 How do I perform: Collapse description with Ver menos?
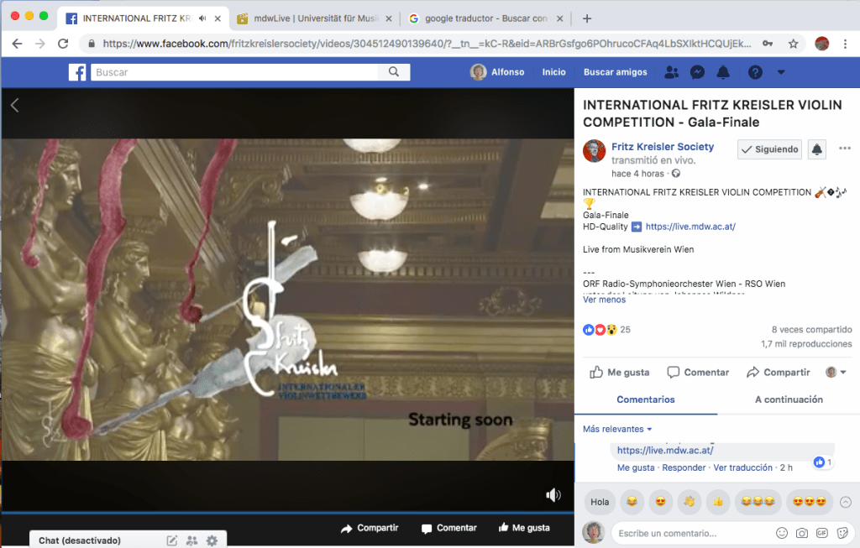604,300
